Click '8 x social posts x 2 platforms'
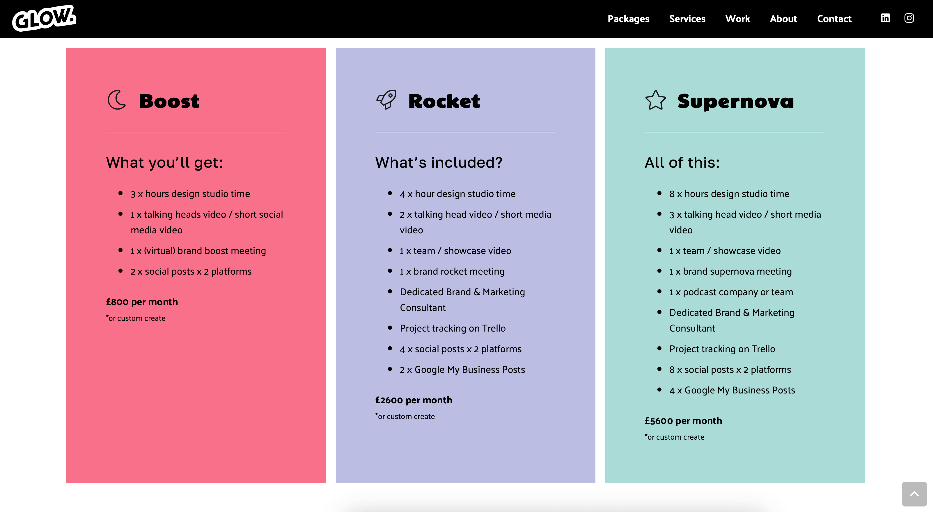 (730, 370)
